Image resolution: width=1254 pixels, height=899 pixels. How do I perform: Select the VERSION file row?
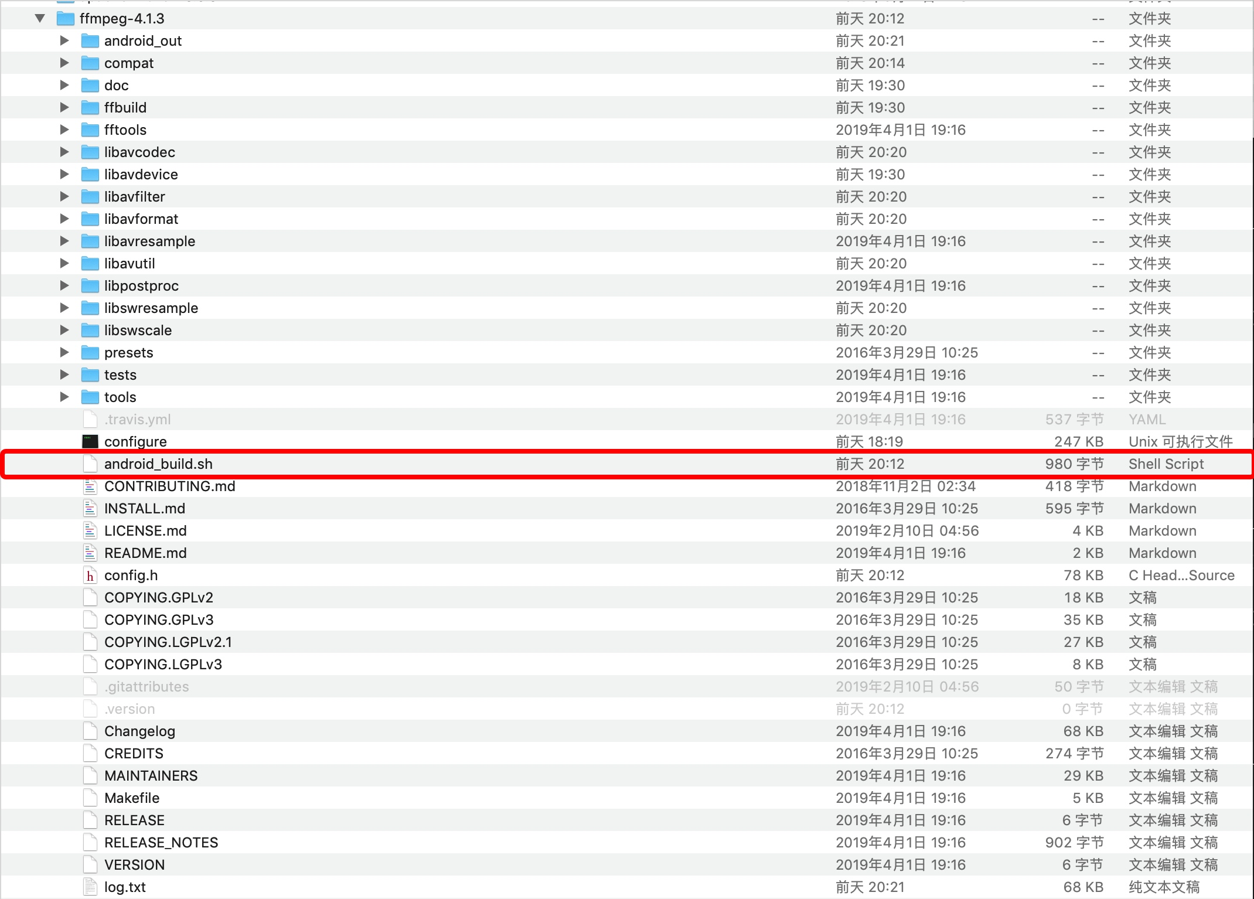(x=627, y=864)
